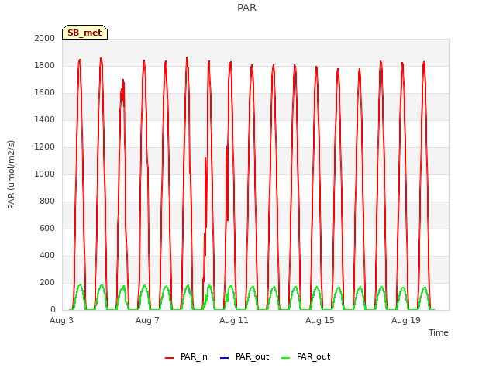Click the Aug 19 axis label

point(406,320)
